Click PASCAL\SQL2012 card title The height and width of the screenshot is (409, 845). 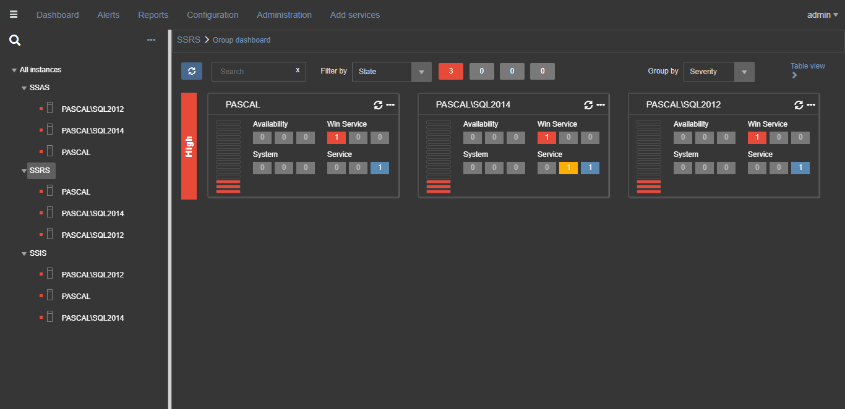click(x=684, y=105)
